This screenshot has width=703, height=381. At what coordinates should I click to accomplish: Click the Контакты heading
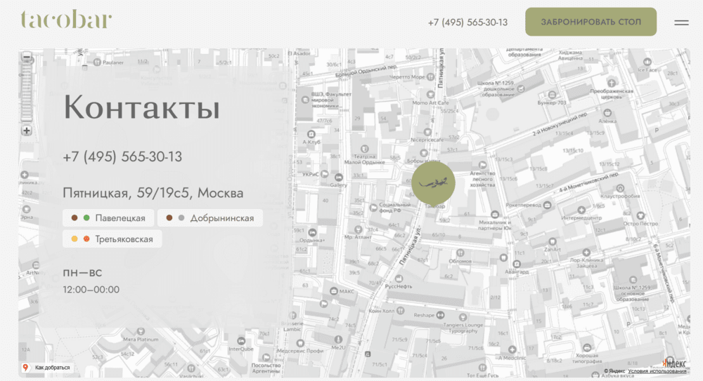(142, 107)
